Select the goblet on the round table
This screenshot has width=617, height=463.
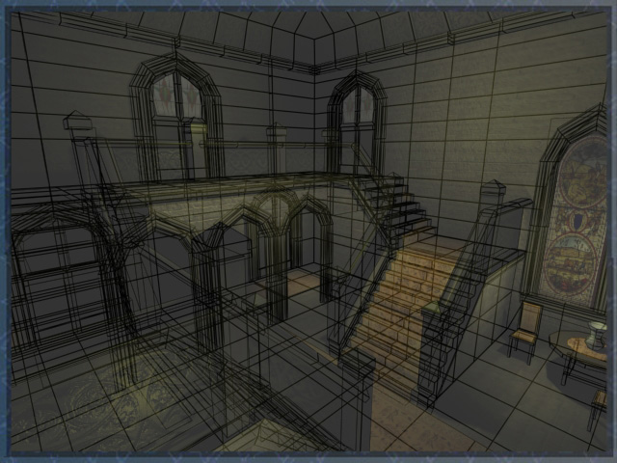pyautogui.click(x=596, y=335)
